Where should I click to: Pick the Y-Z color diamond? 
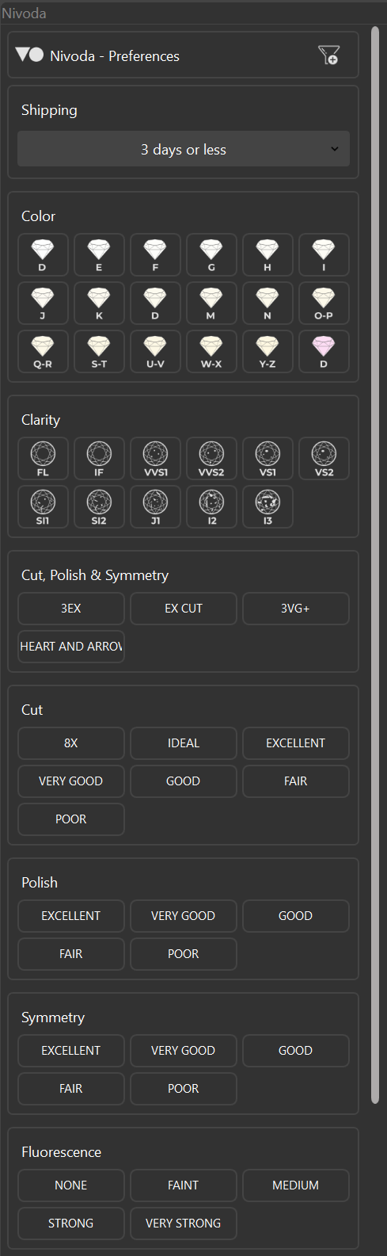[x=267, y=351]
